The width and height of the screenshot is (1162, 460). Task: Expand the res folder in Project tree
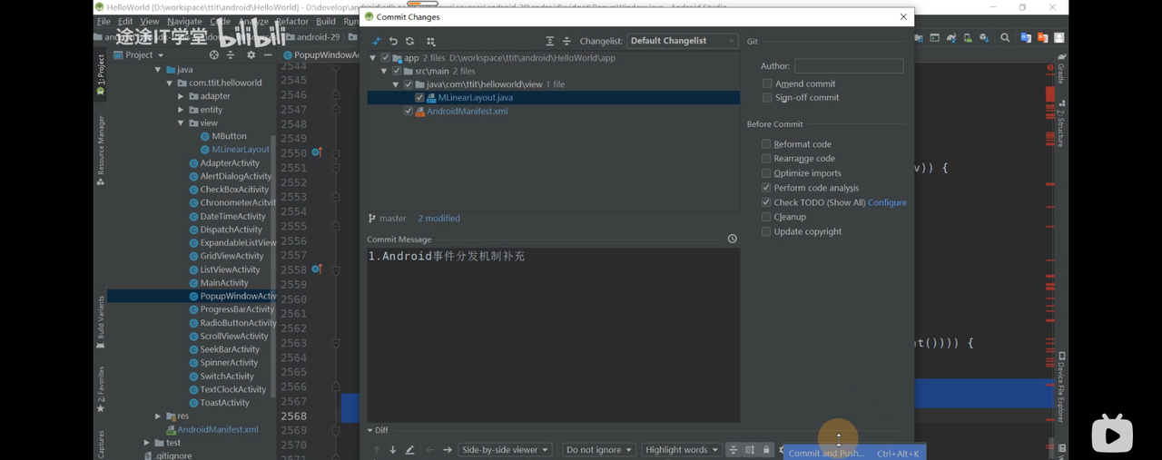pyautogui.click(x=158, y=416)
